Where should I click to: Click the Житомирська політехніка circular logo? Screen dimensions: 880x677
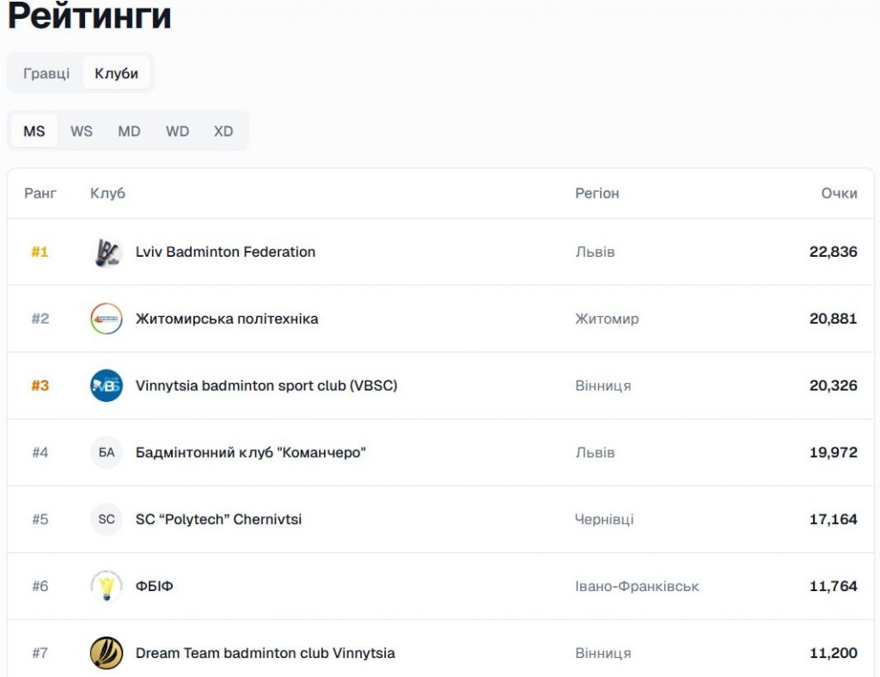(107, 319)
